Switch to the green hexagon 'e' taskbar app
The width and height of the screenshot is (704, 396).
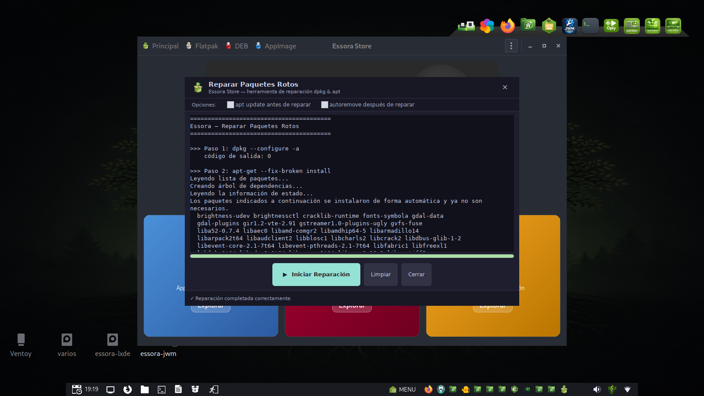tap(515, 389)
